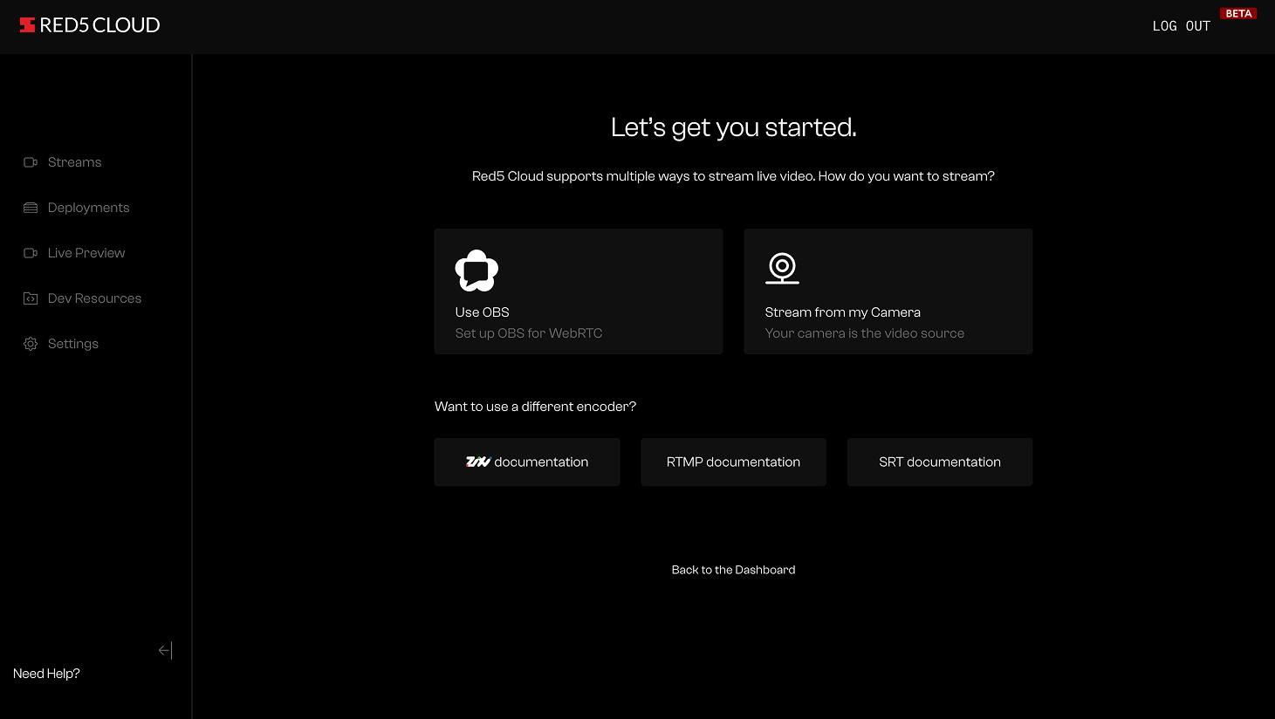Click the Dev Resources folder icon

[x=31, y=298]
